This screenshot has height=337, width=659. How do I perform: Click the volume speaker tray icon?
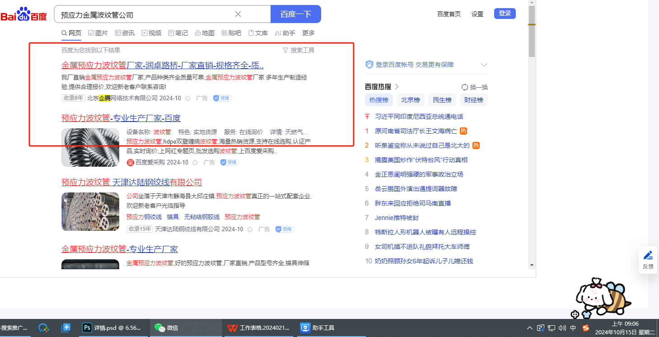[x=562, y=328]
